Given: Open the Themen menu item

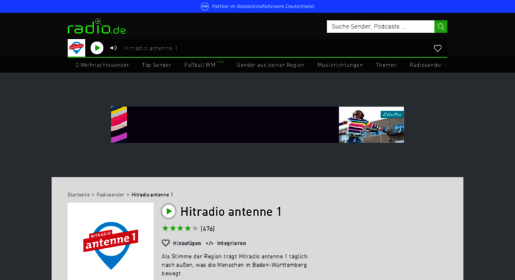Looking at the screenshot, I should [x=386, y=65].
